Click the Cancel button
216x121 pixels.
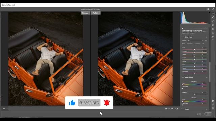[x=198, y=114]
